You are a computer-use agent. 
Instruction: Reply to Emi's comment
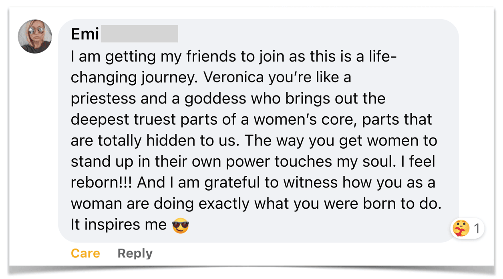(135, 253)
